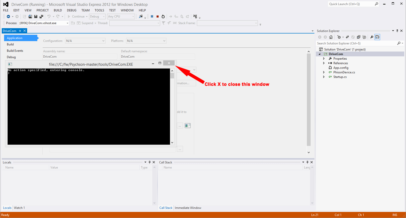406x218 pixels.
Task: Save the current file with the floppy icon
Action: coord(36,16)
